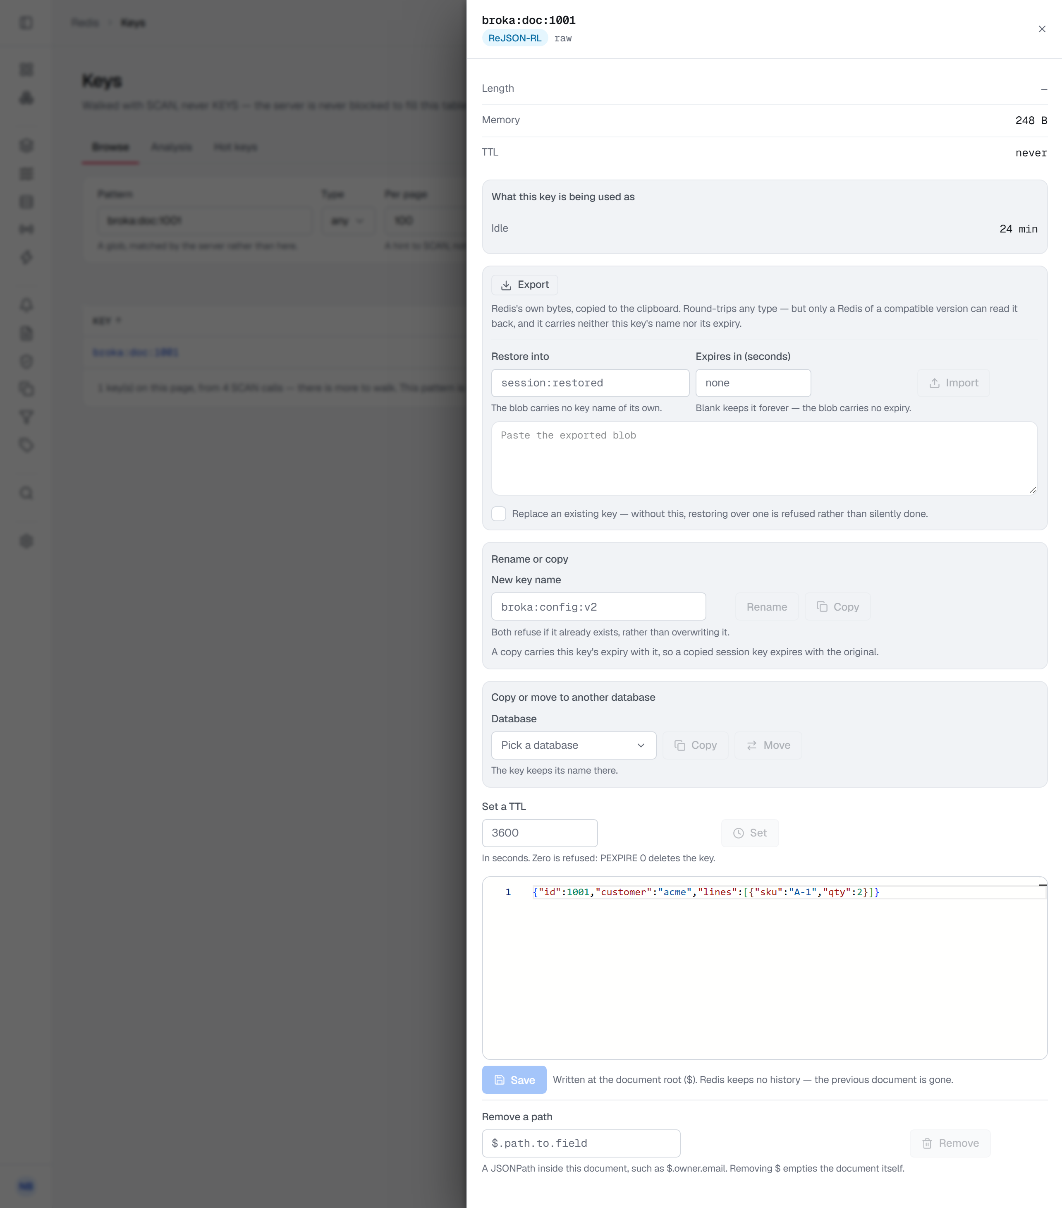Close the broka:doc:1001 detail panel

click(x=1042, y=29)
